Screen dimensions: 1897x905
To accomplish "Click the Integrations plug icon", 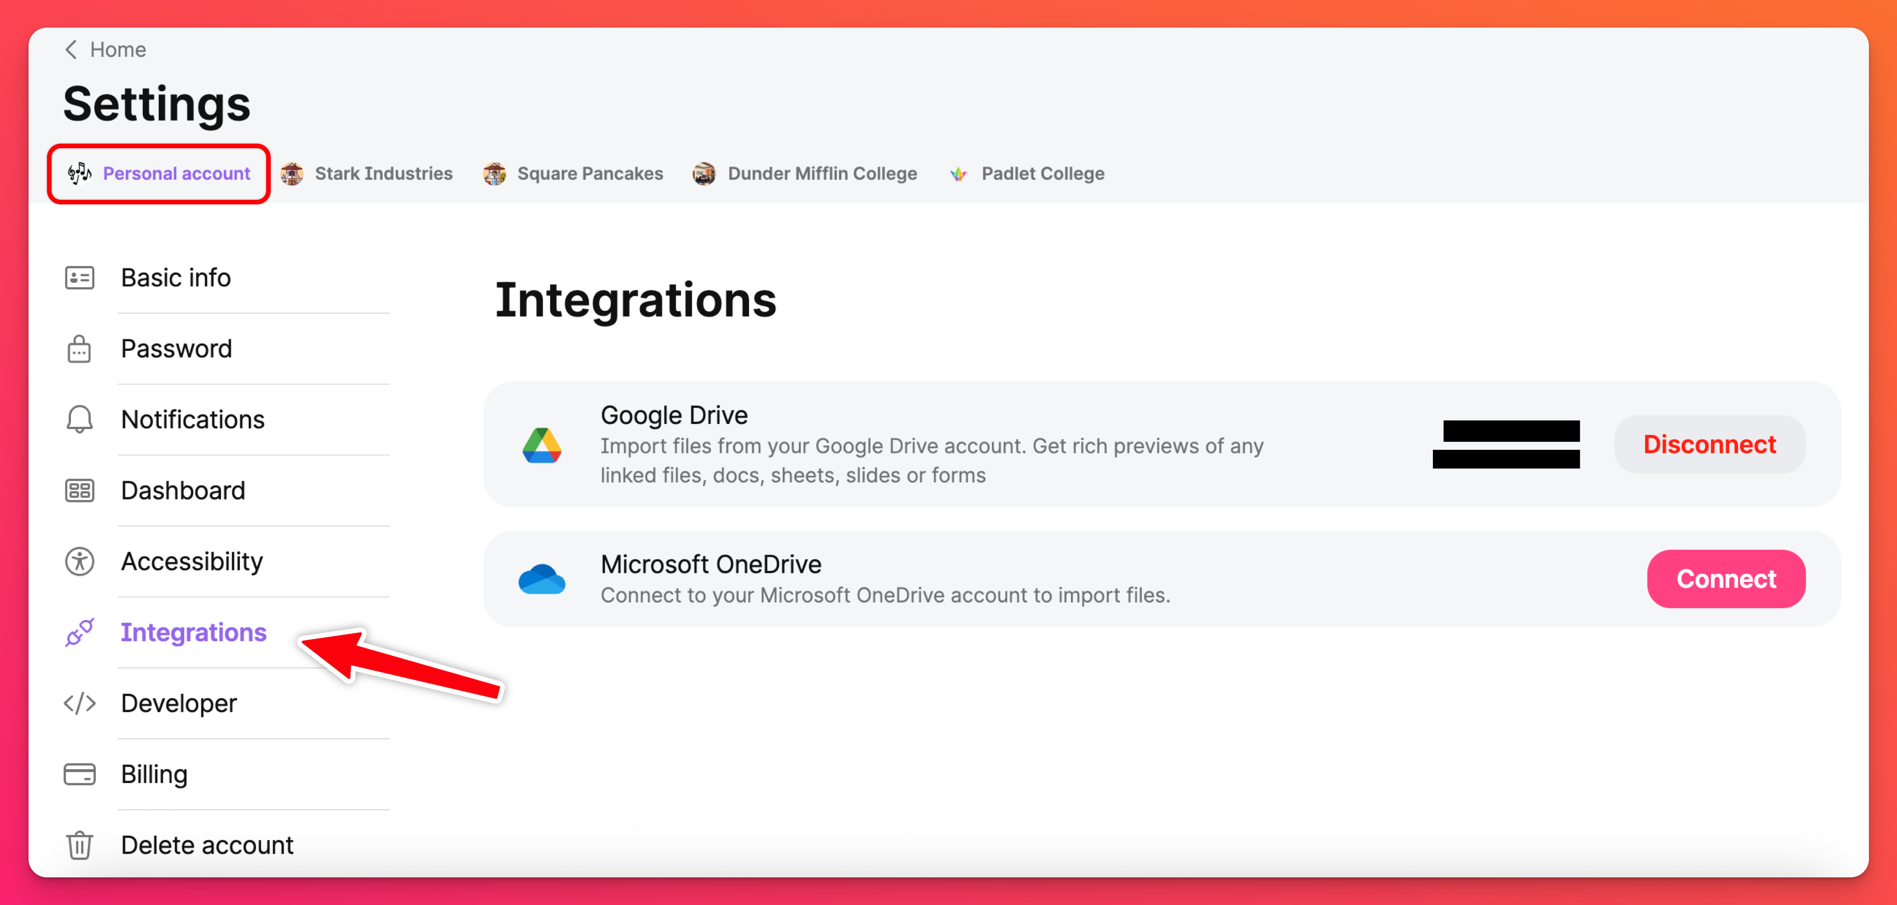I will pos(79,632).
